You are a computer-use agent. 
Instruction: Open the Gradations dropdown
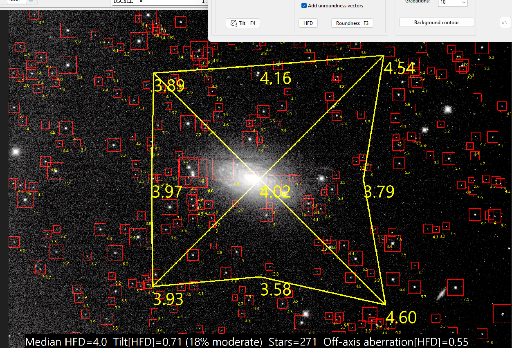452,2
